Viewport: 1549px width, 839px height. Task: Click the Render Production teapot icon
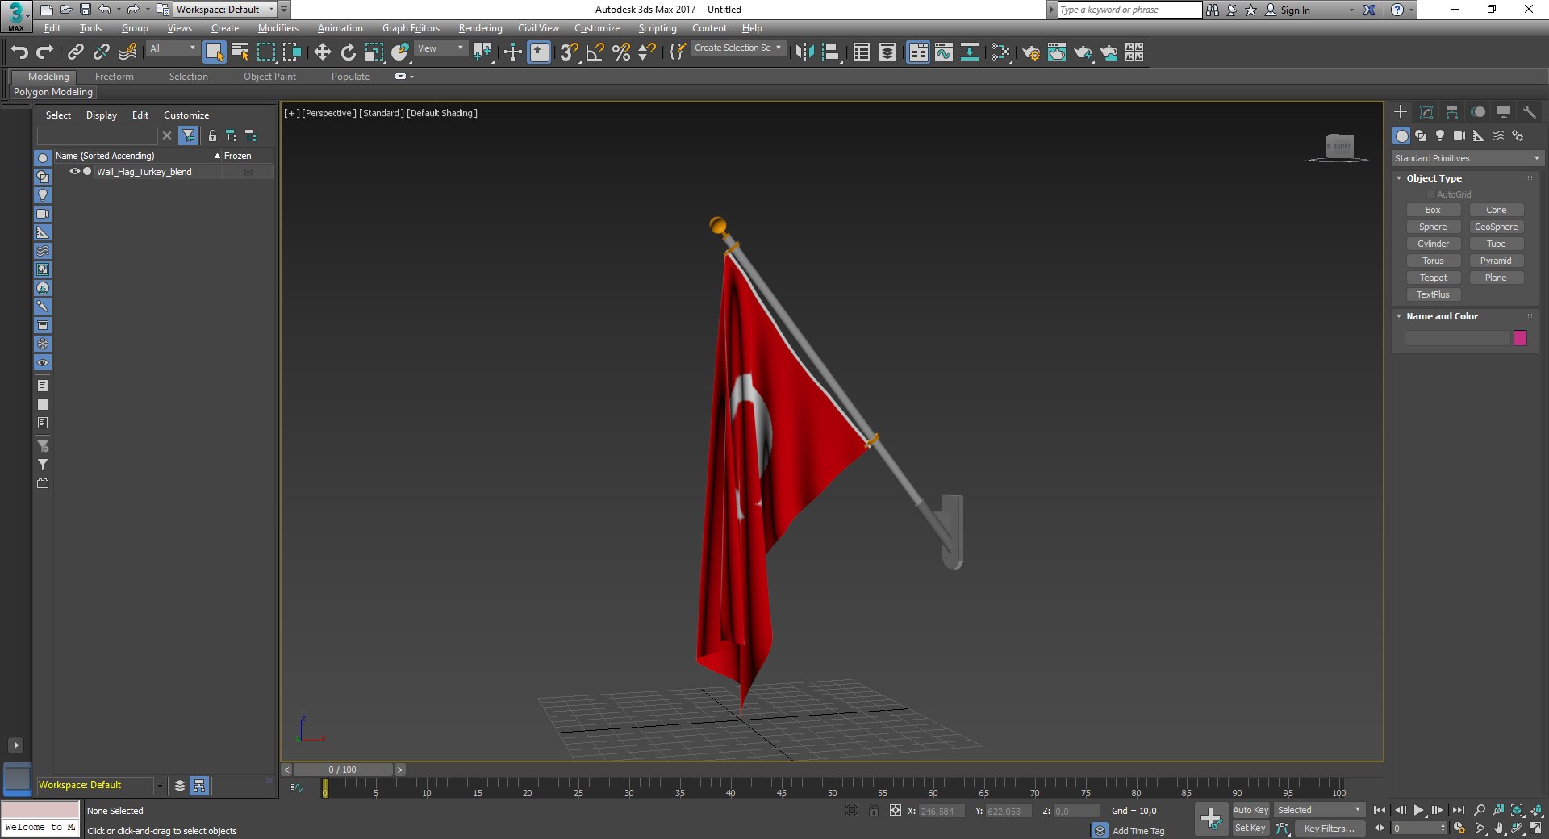1082,52
